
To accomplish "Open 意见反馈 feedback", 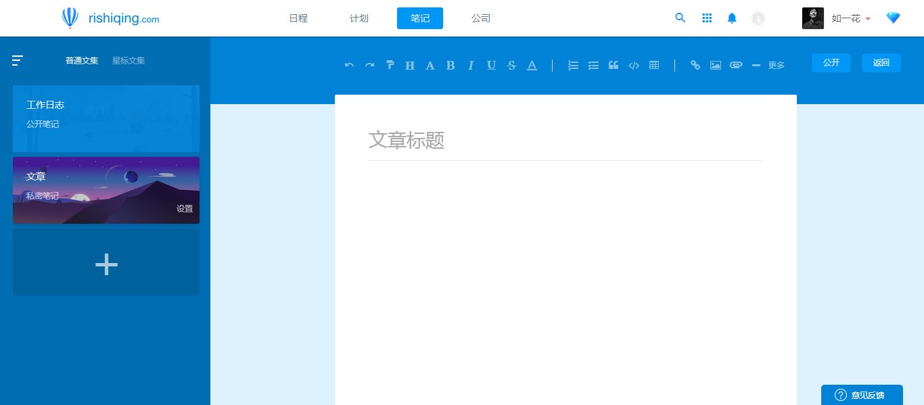I will (x=862, y=395).
